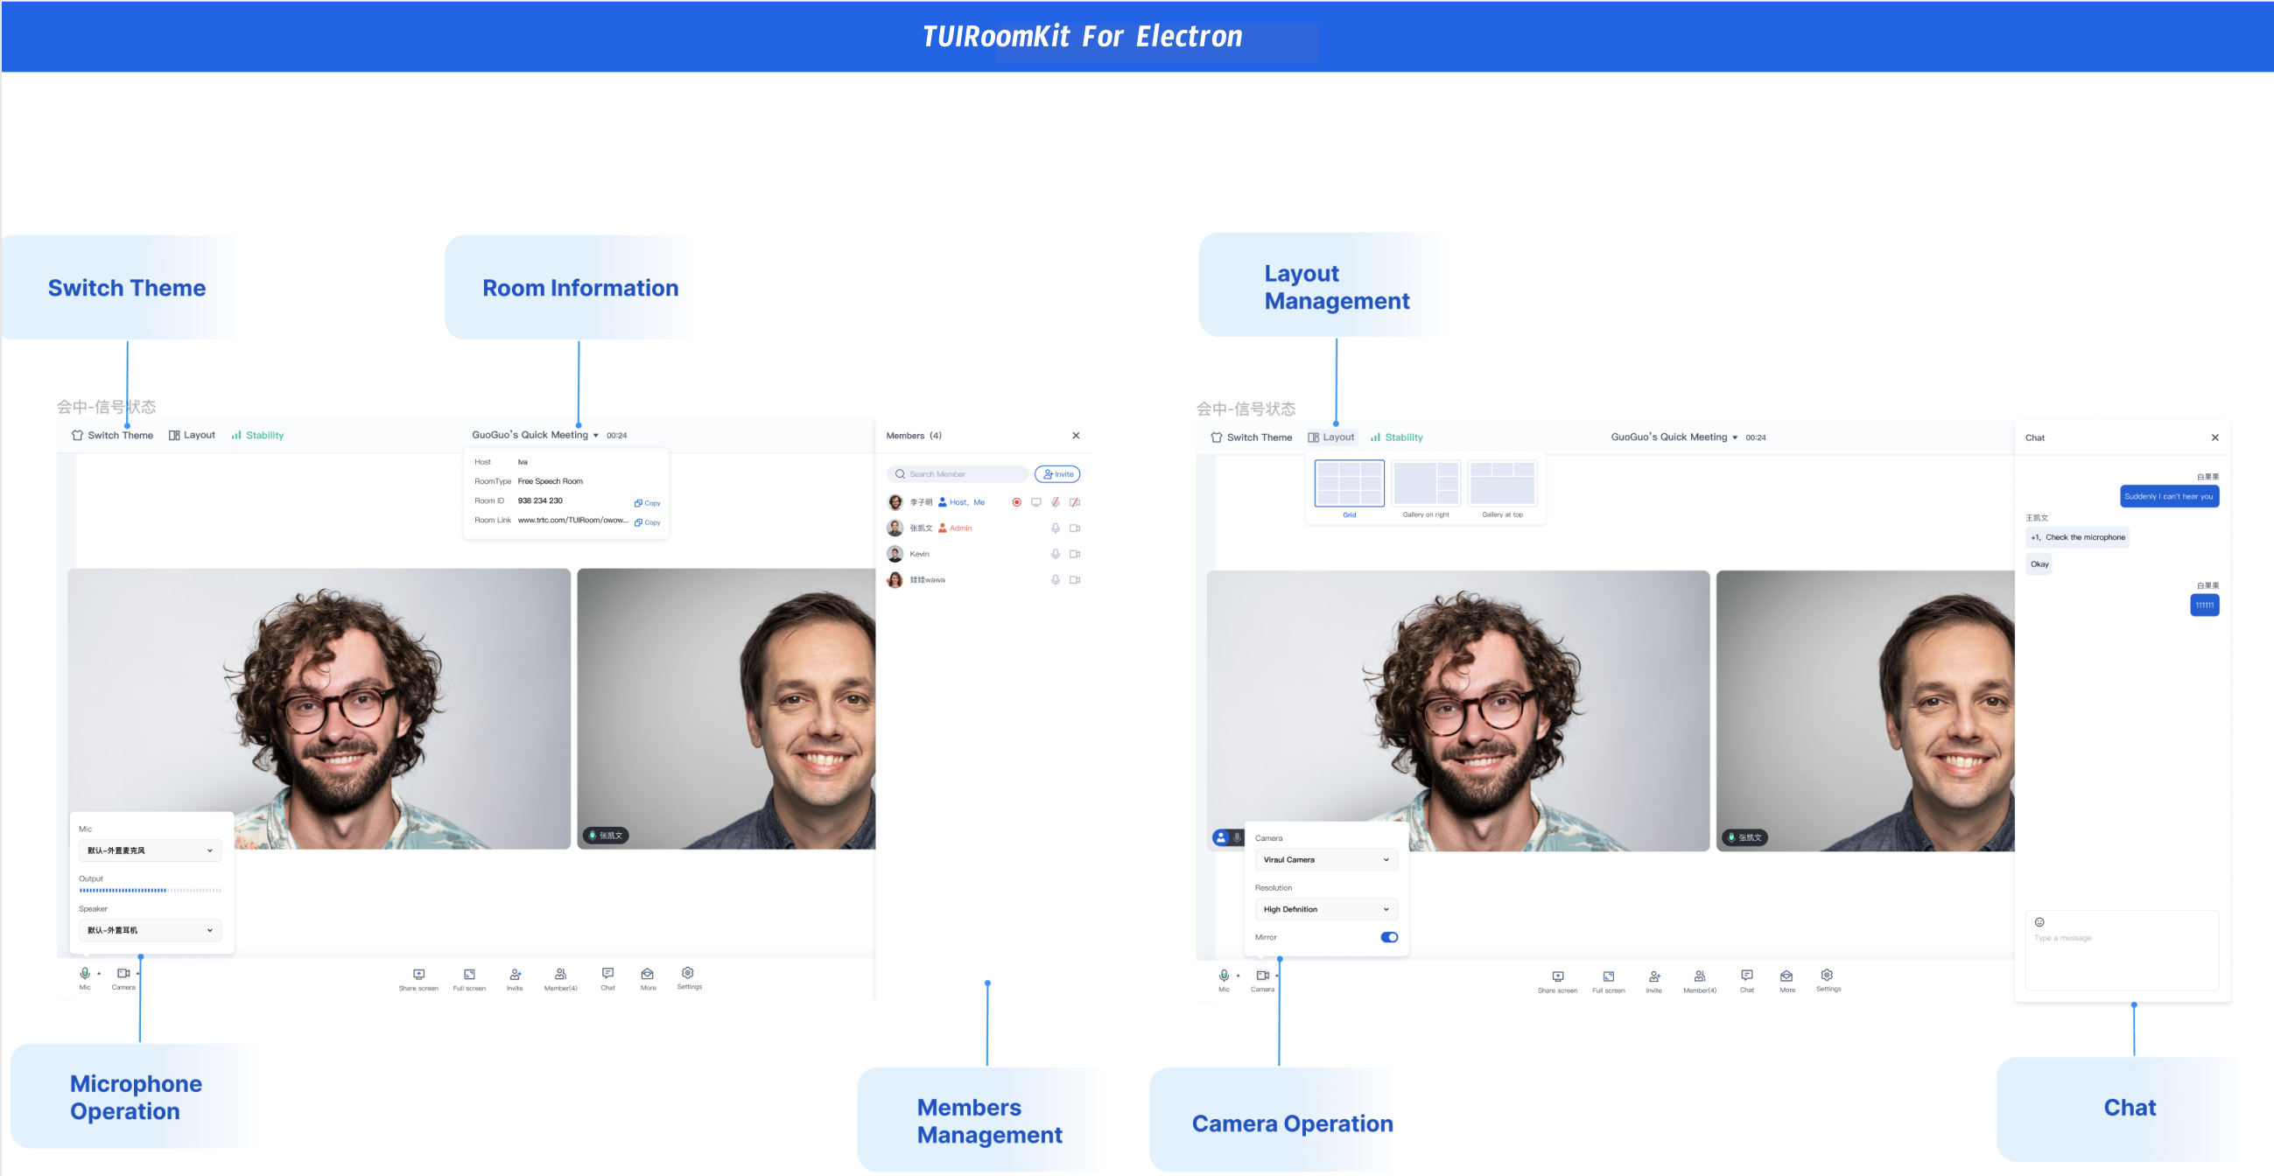Select the Gallery on right layout

pyautogui.click(x=1425, y=485)
